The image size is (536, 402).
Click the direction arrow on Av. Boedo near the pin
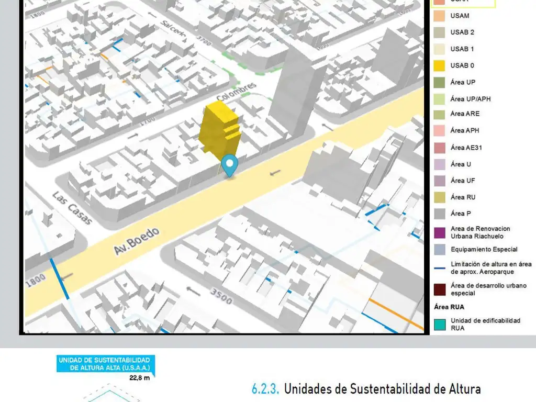click(x=275, y=173)
